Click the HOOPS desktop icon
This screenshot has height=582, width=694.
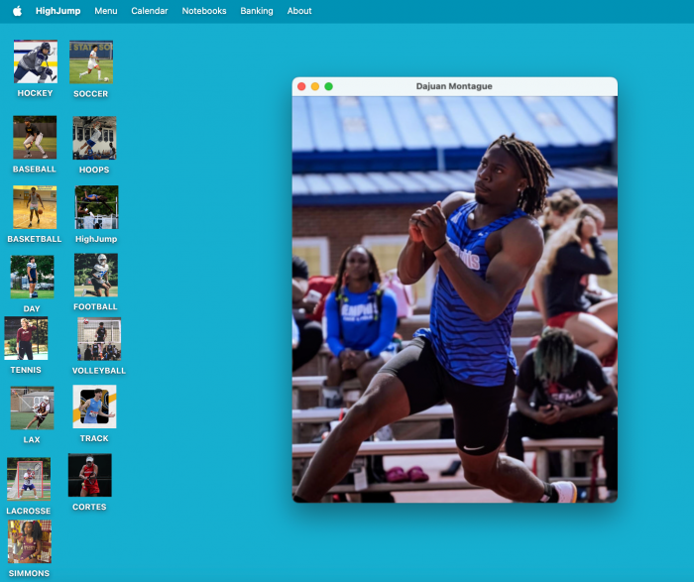click(x=94, y=138)
